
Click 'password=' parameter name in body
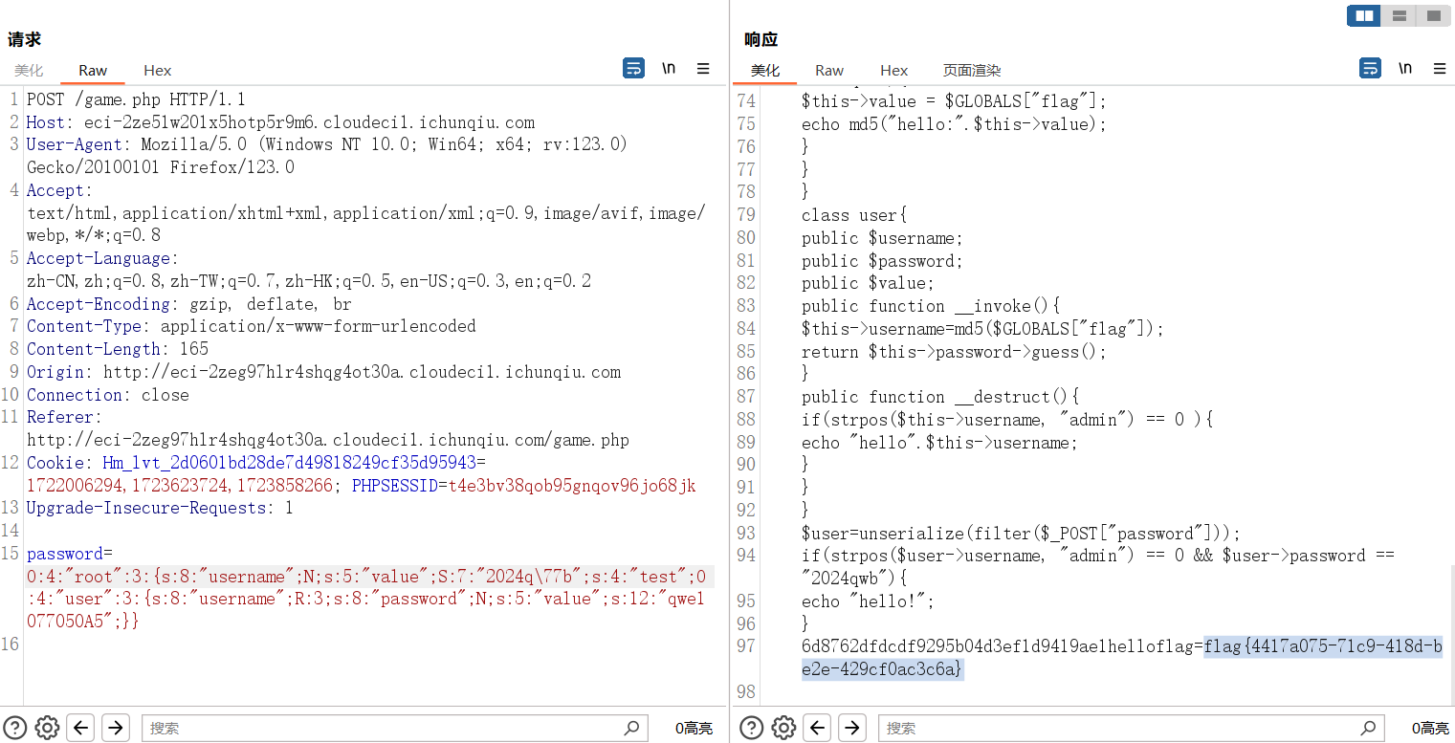coord(70,554)
